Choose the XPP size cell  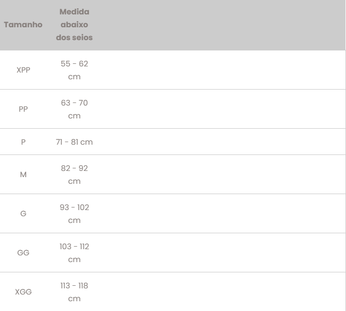(x=23, y=70)
